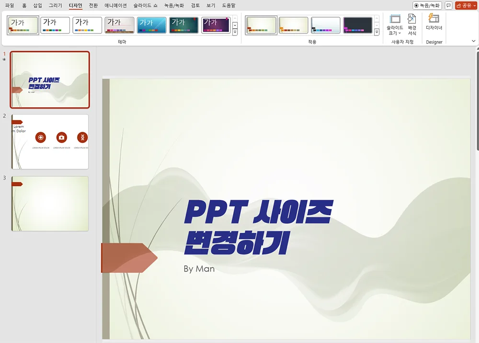Open the 파일 menu
Viewport: 479px width, 343px height.
tap(10, 5)
